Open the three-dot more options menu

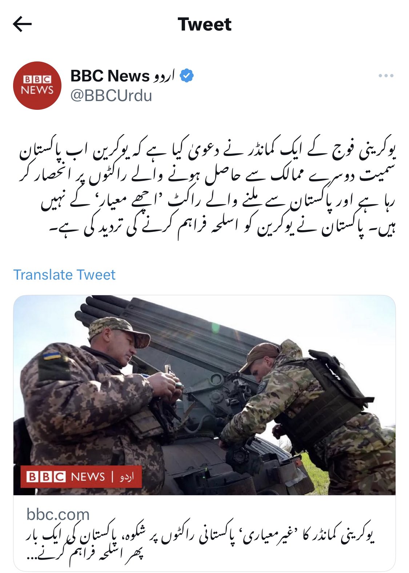click(386, 76)
